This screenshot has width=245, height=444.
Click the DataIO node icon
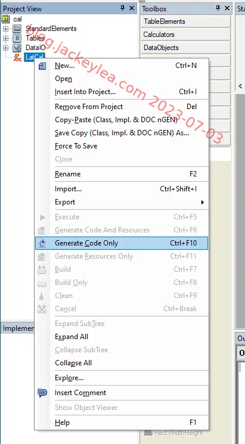[17, 48]
